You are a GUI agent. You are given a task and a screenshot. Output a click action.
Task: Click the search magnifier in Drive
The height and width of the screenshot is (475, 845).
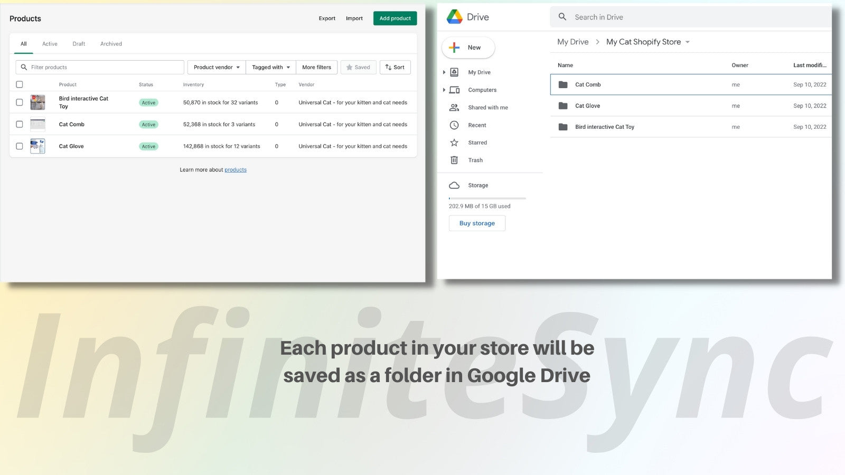point(562,16)
